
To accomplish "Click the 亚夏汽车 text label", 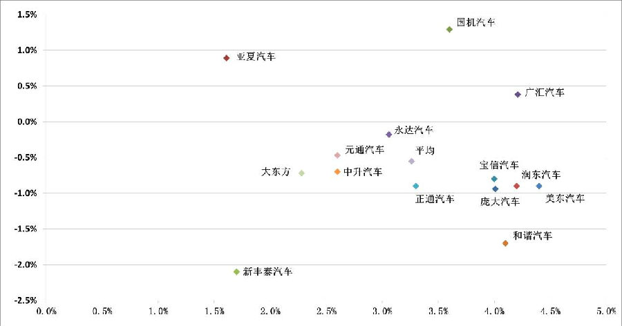I will point(256,57).
